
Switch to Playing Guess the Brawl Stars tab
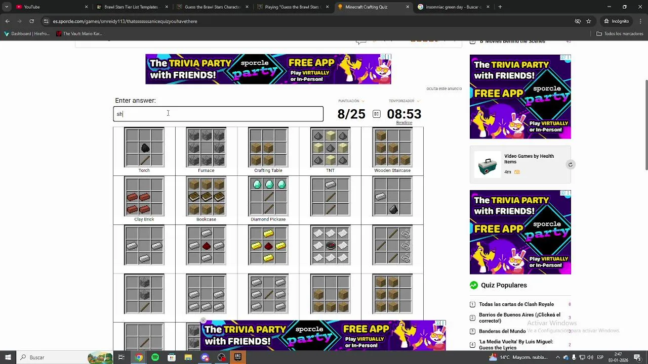click(x=292, y=7)
